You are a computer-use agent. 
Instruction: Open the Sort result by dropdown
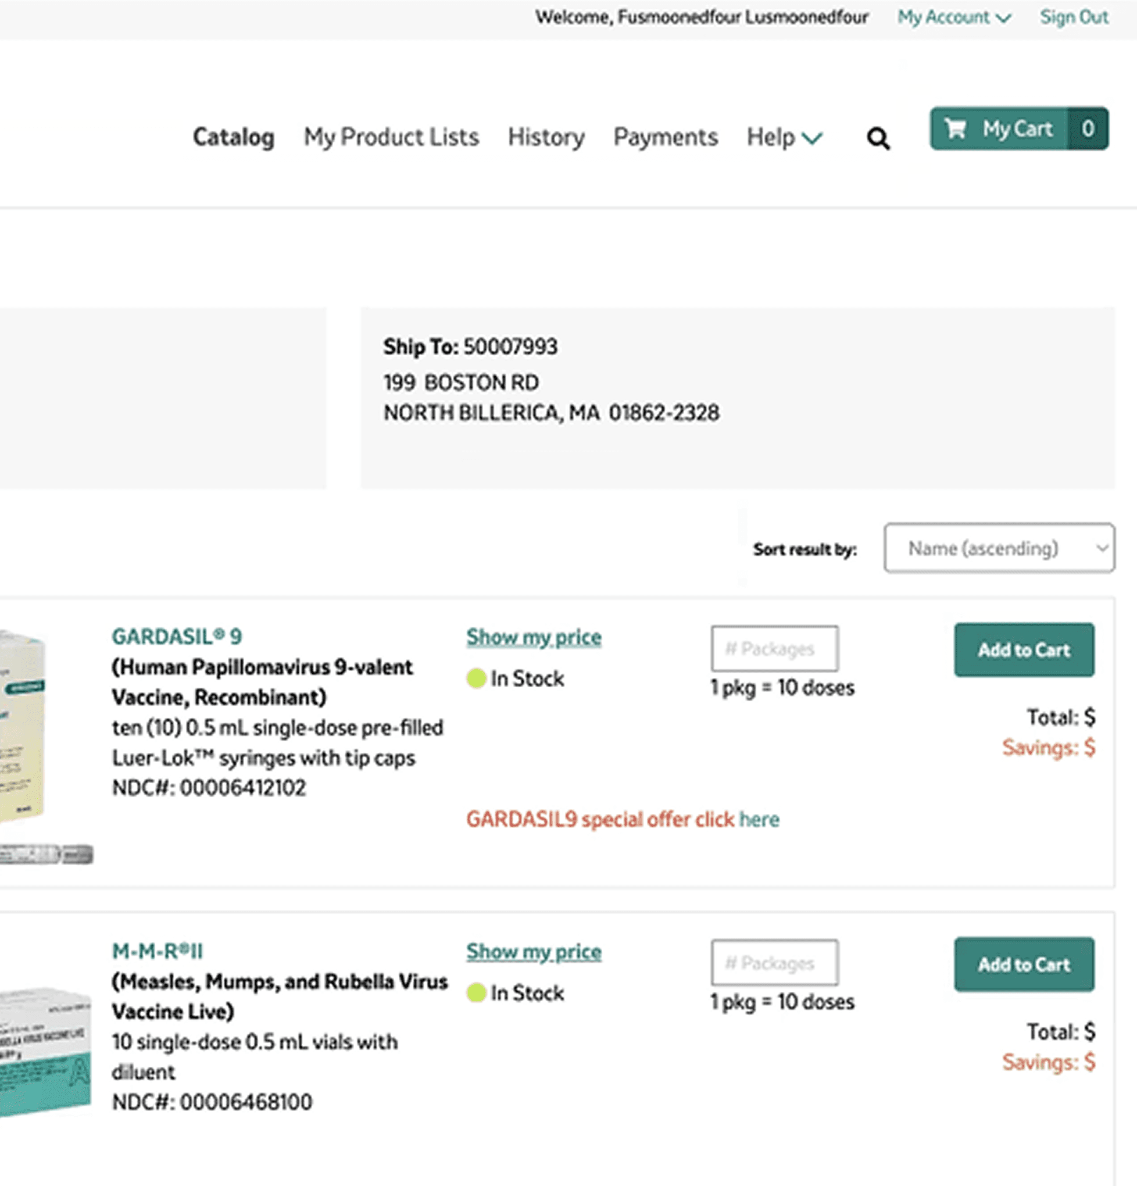tap(999, 548)
